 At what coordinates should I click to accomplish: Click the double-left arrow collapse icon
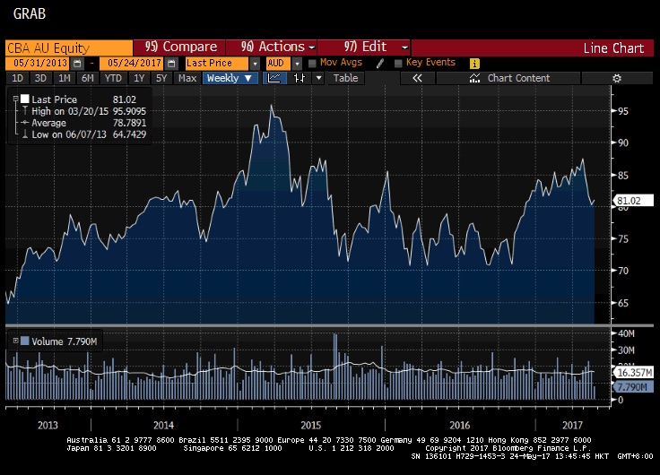tap(417, 78)
